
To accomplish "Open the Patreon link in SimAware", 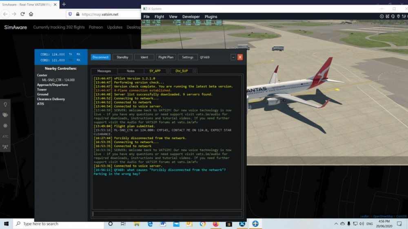I will [x=96, y=27].
